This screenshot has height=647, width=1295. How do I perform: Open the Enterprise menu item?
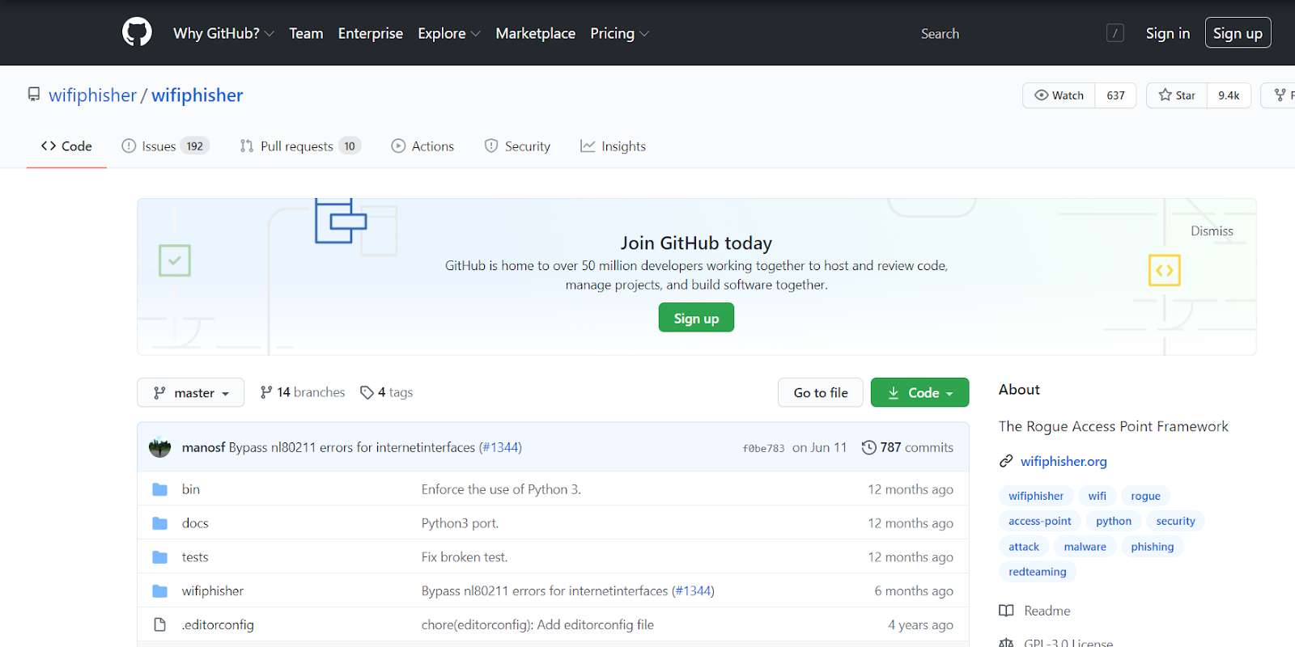(x=371, y=33)
